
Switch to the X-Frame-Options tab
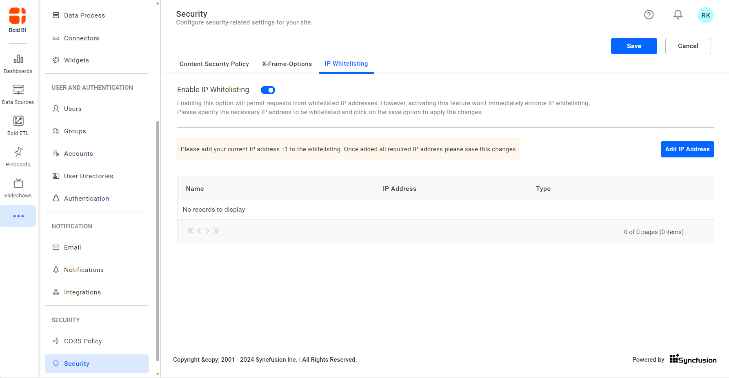click(287, 64)
